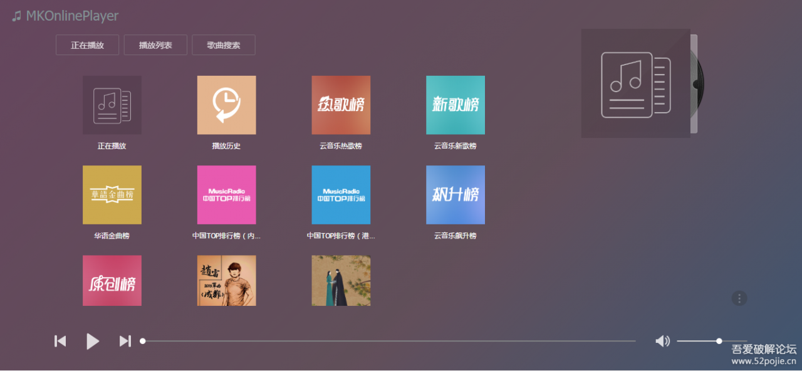Open the blue 中国TOP排行榜 (港台) cover

coord(341,195)
